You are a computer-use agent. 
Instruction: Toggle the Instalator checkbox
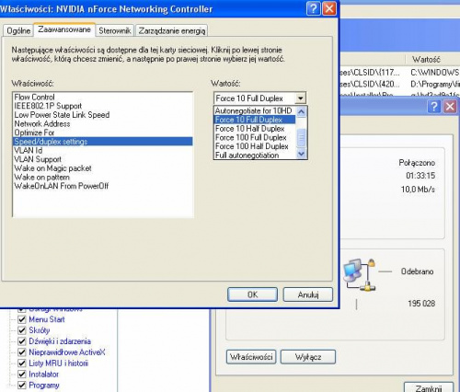[x=21, y=375]
